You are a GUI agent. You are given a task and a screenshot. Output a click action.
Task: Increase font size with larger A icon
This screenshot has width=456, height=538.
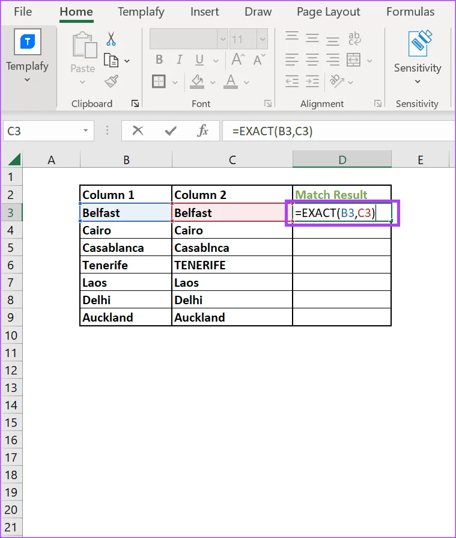(238, 59)
